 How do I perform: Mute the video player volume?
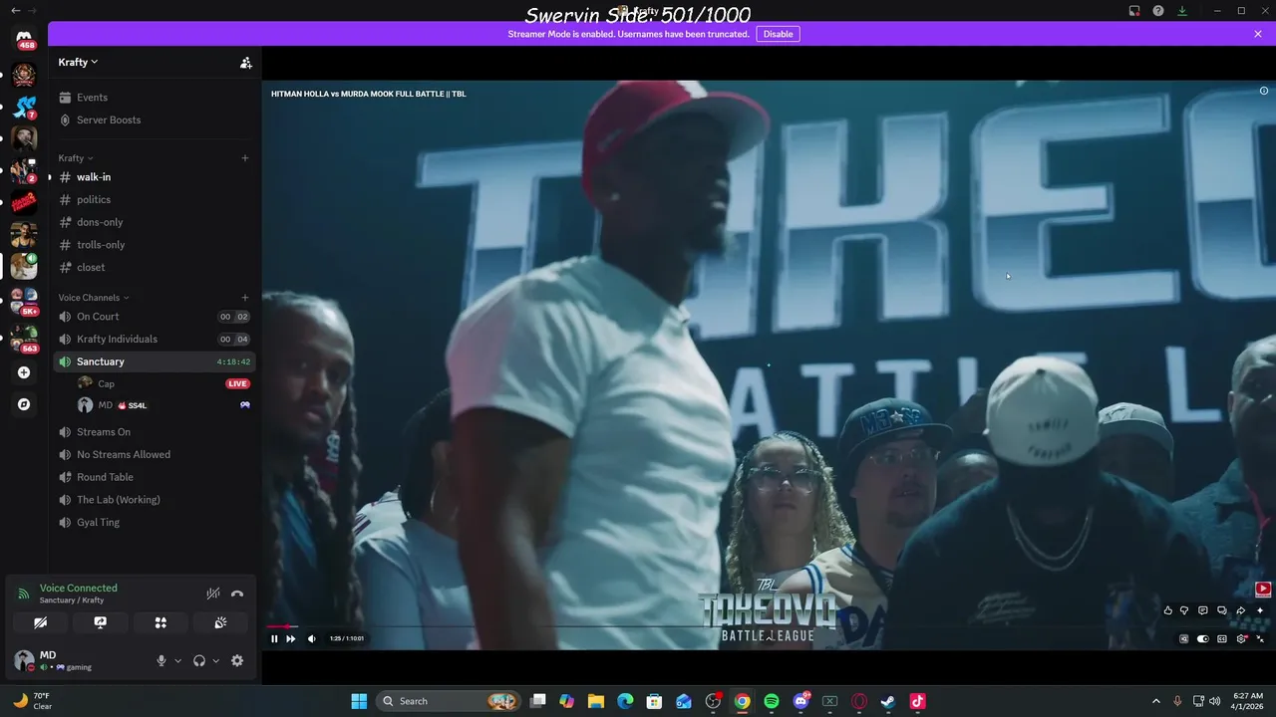pyautogui.click(x=312, y=638)
